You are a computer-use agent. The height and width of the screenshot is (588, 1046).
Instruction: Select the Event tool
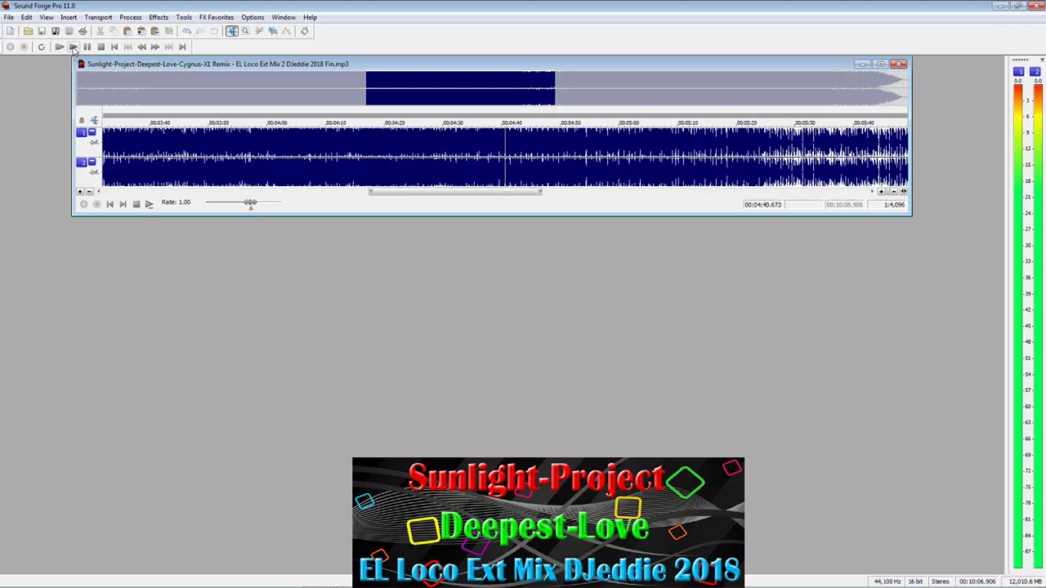(x=273, y=31)
